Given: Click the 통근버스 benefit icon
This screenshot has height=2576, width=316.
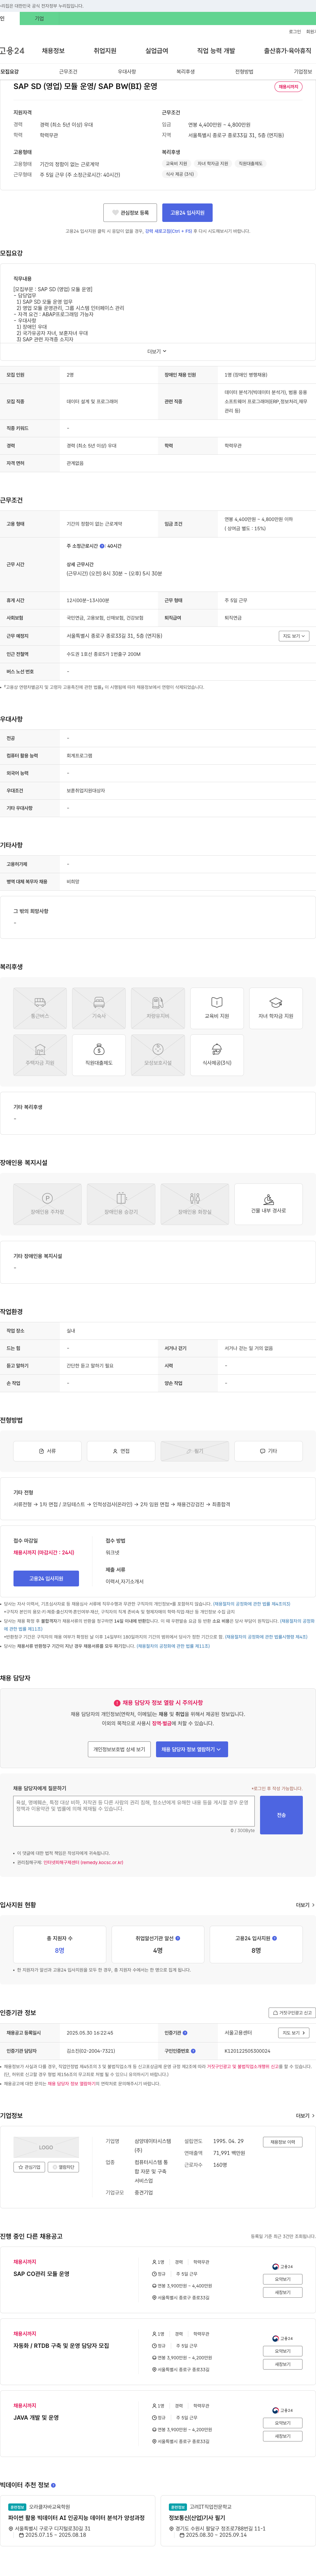Looking at the screenshot, I should pyautogui.click(x=40, y=1008).
